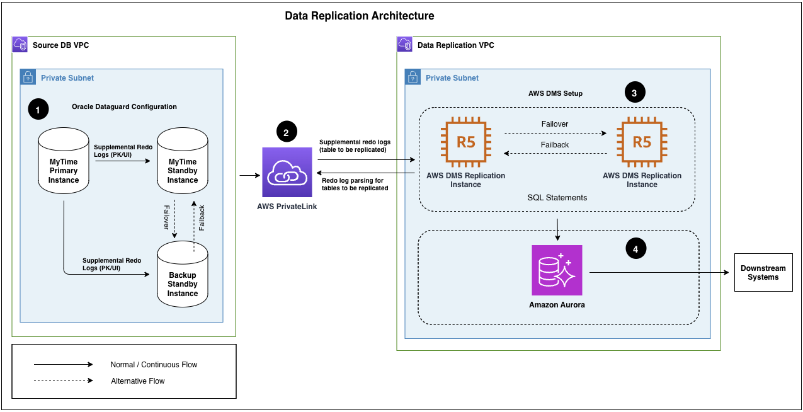
Task: Click the right R5 DMS replication instance chip
Action: pos(642,142)
